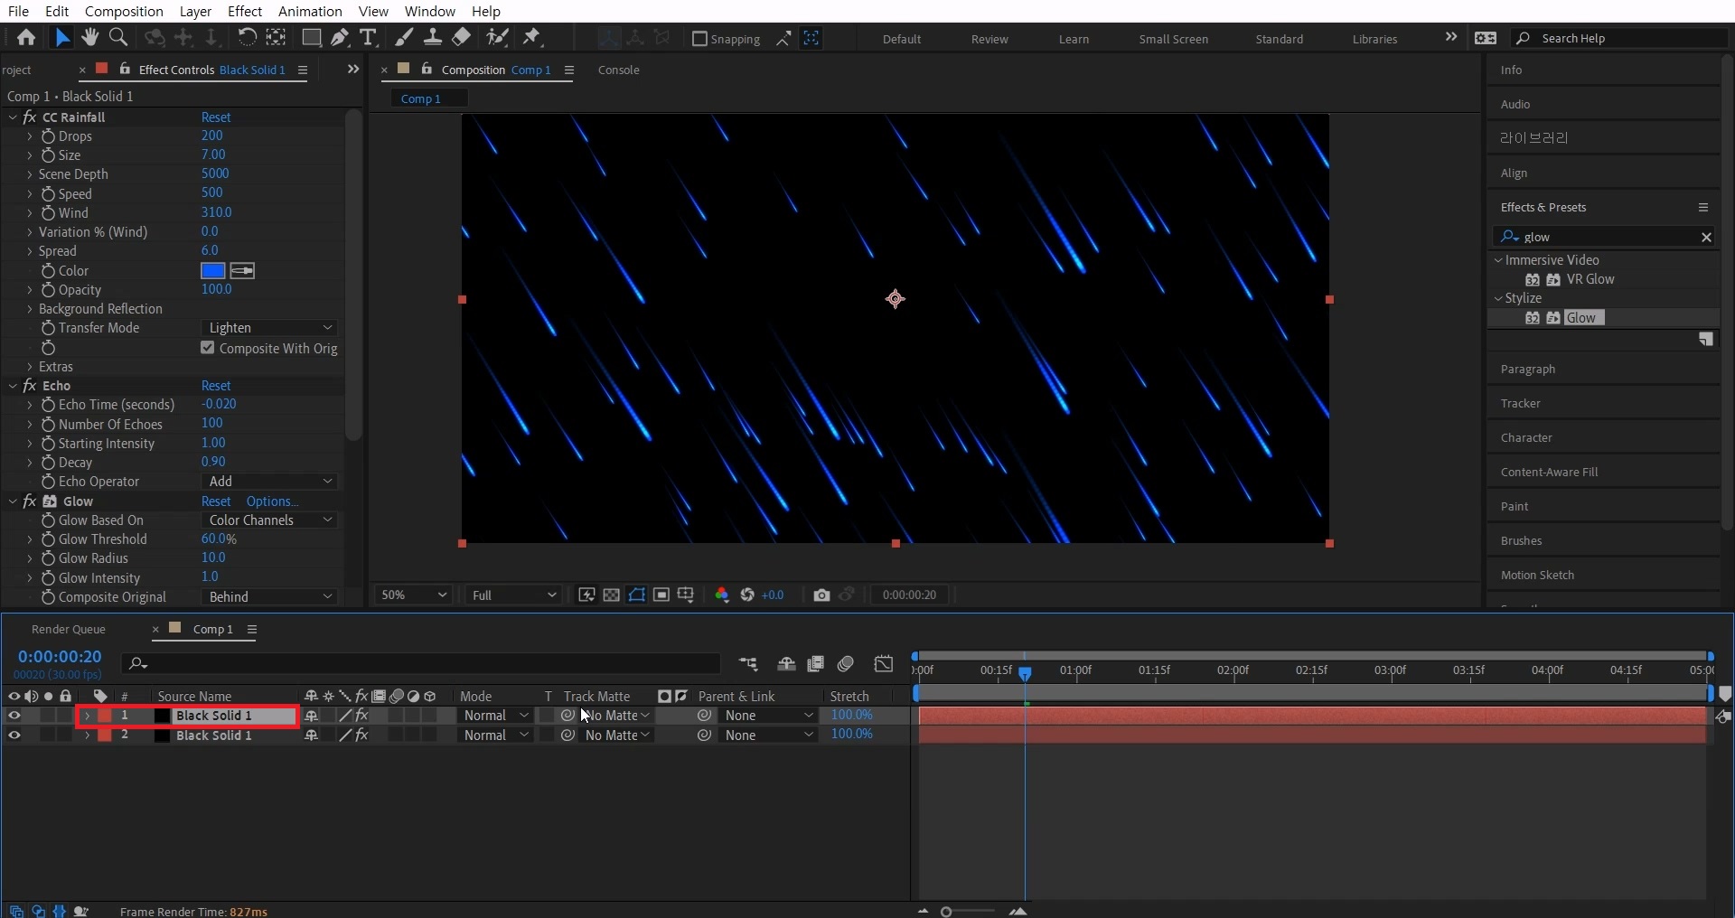Switch to the Learn workspace
This screenshot has width=1735, height=918.
1074,39
